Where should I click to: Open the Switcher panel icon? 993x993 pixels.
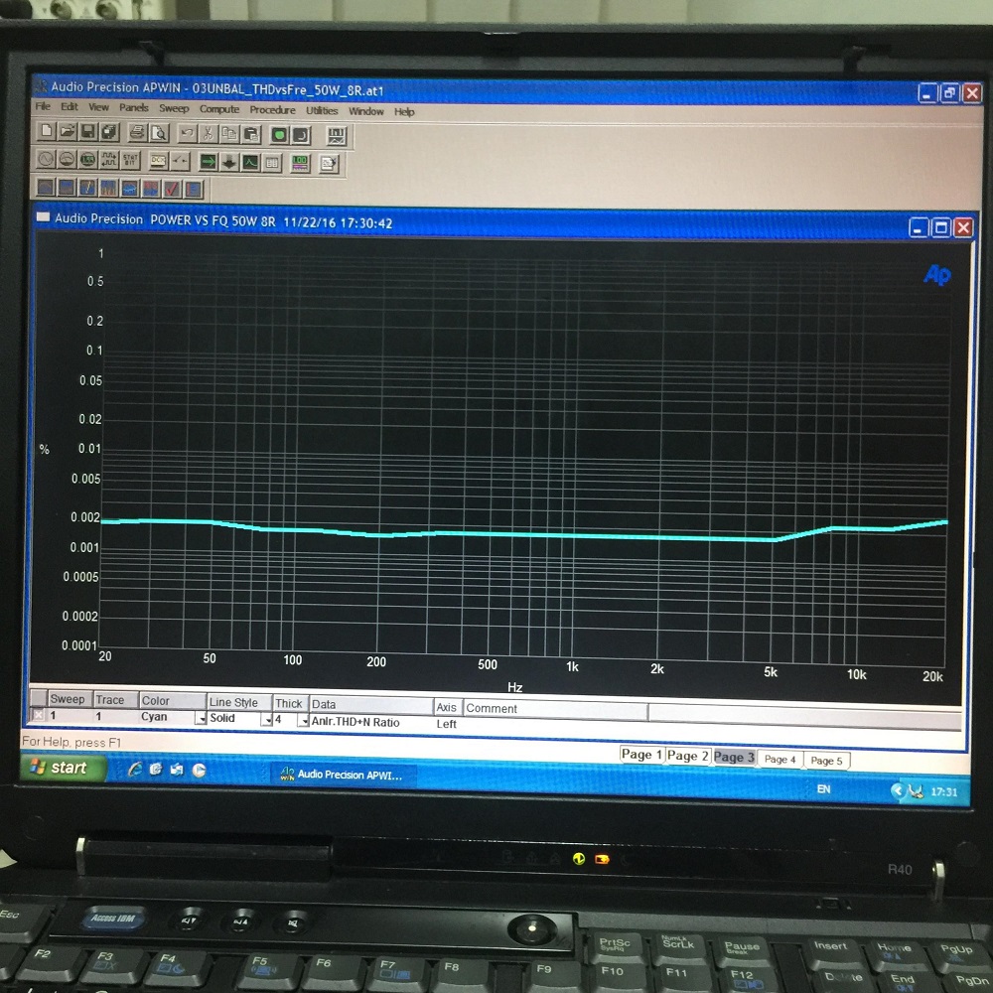click(x=180, y=161)
